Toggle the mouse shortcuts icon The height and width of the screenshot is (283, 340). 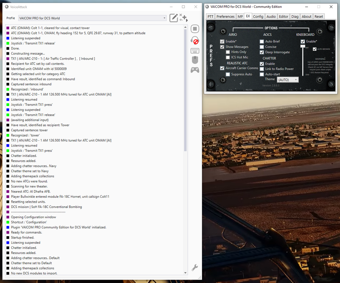pyautogui.click(x=195, y=60)
